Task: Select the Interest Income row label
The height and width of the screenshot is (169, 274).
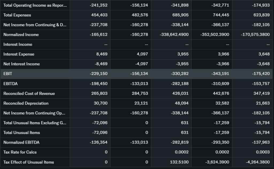Action: coord(18,44)
